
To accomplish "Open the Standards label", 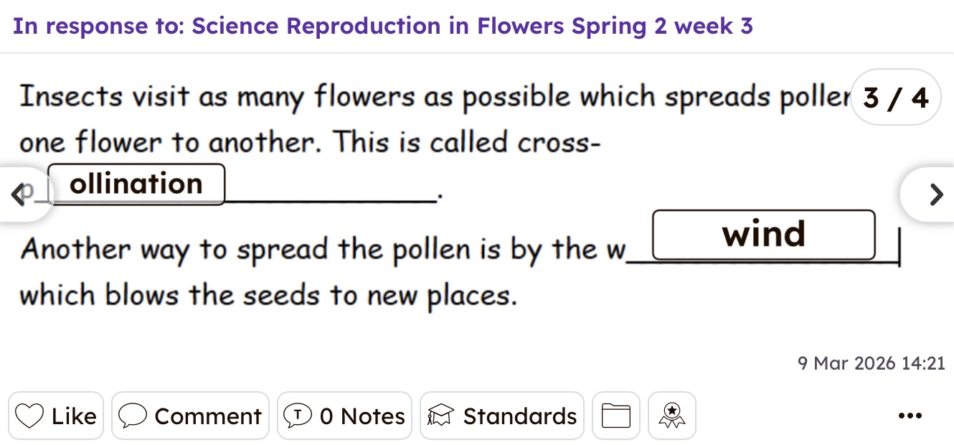I will pos(519,416).
